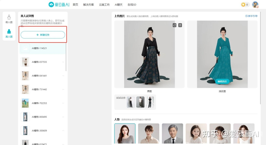Open more options for AI模特-731442
Image resolution: width=266 pixels, height=145 pixels.
click(63, 89)
